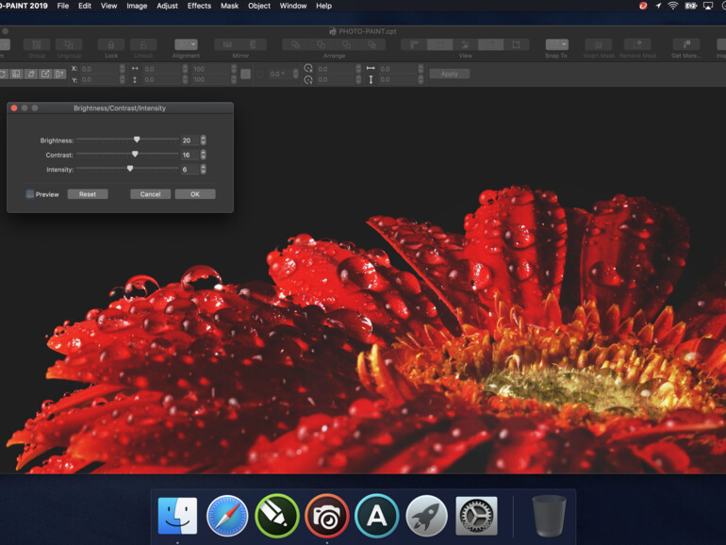Click the Brightness slider handle
This screenshot has height=545, width=726.
click(x=137, y=140)
